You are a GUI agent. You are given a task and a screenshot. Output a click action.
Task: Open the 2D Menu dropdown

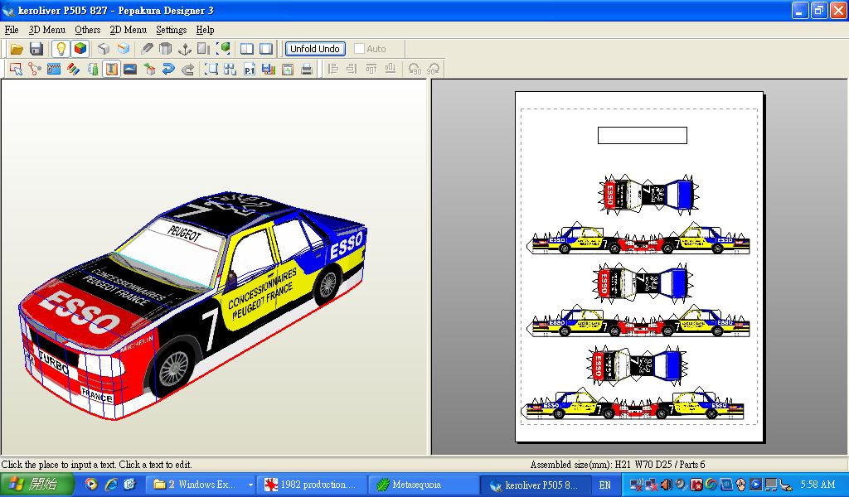(x=128, y=30)
